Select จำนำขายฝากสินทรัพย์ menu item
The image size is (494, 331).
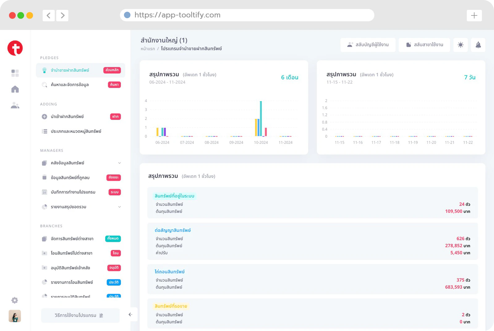(x=81, y=70)
